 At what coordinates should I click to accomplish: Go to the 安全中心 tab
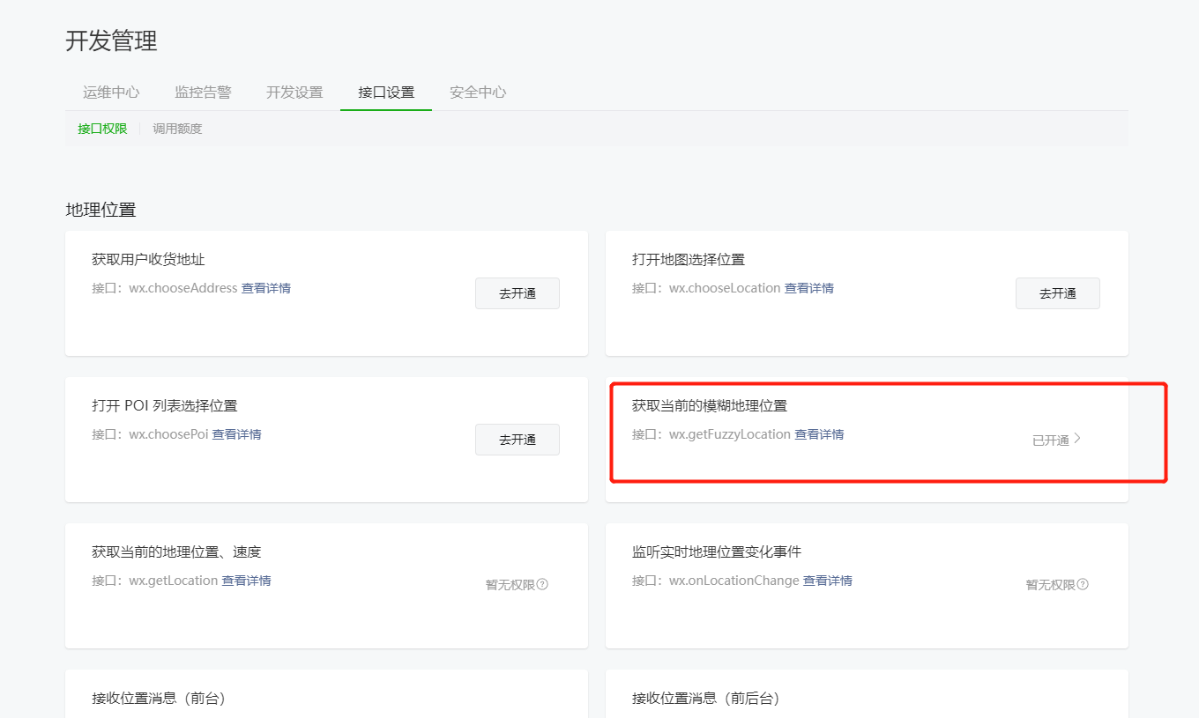478,93
